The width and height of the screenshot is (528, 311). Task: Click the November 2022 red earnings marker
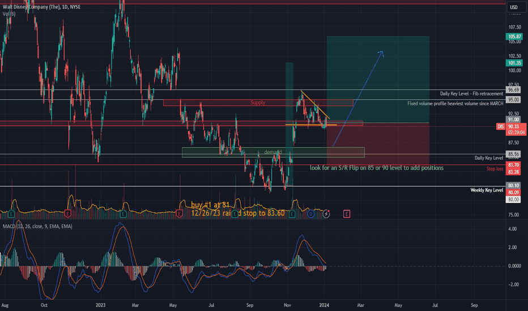67,214
